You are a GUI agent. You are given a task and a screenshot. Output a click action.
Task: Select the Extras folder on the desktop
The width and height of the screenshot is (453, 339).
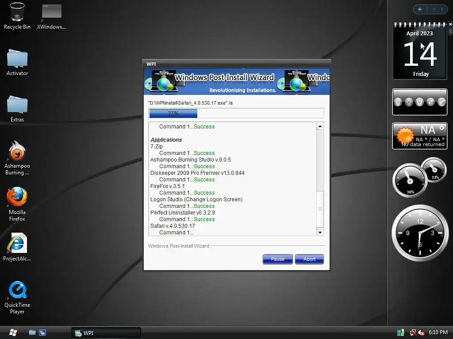tap(17, 109)
